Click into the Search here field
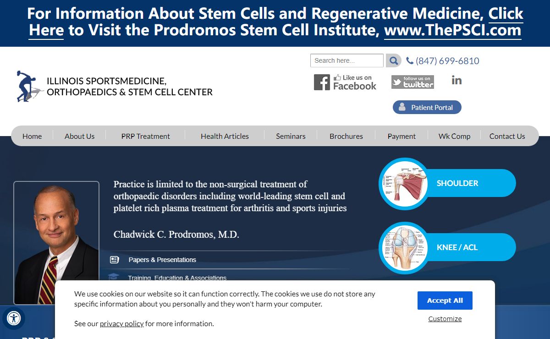Image resolution: width=550 pixels, height=339 pixels. click(x=346, y=60)
